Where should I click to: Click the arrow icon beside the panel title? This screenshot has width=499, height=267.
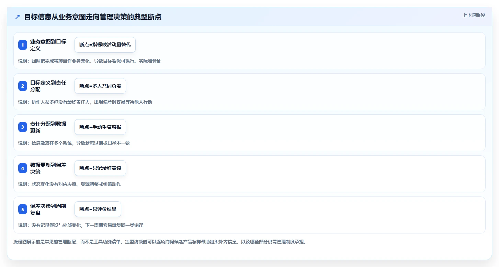(x=18, y=17)
